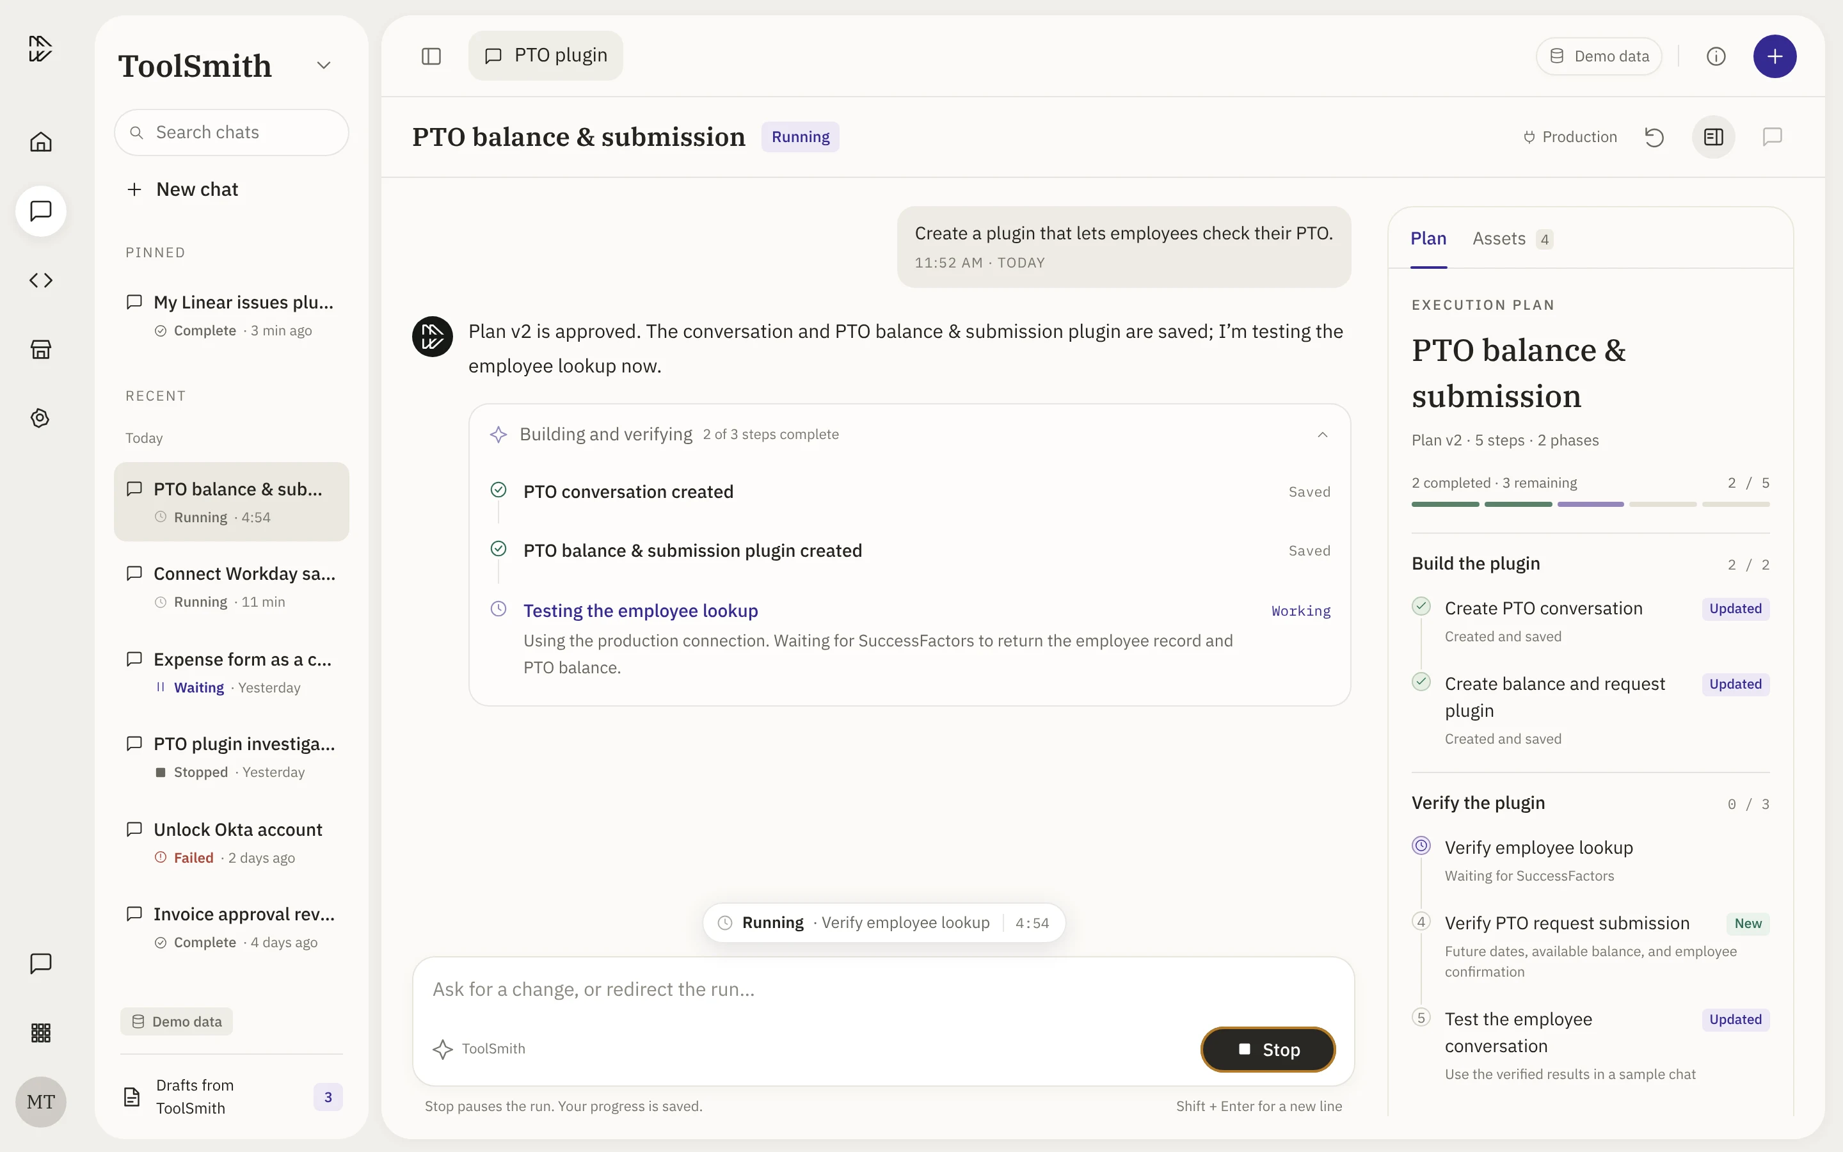Open the Home icon in left rail
The image size is (1843, 1152).
[40, 141]
